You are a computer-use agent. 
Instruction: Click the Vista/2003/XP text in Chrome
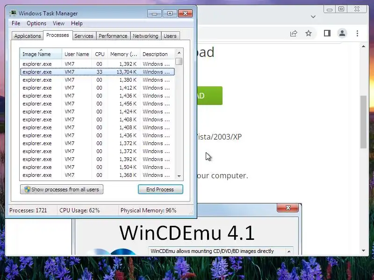tap(219, 137)
